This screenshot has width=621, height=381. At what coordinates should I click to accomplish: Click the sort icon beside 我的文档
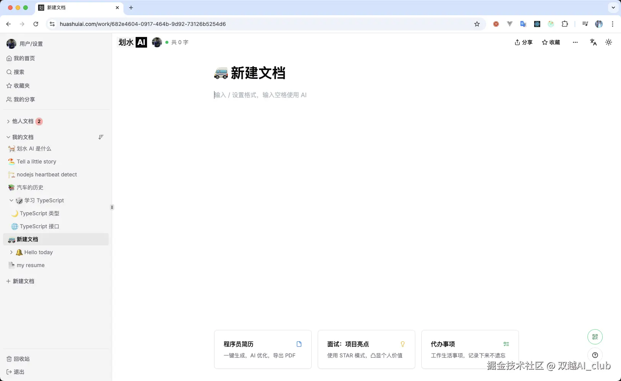(x=101, y=137)
